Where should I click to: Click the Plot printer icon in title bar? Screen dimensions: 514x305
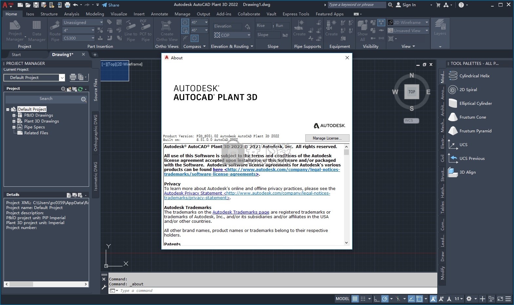click(x=67, y=5)
